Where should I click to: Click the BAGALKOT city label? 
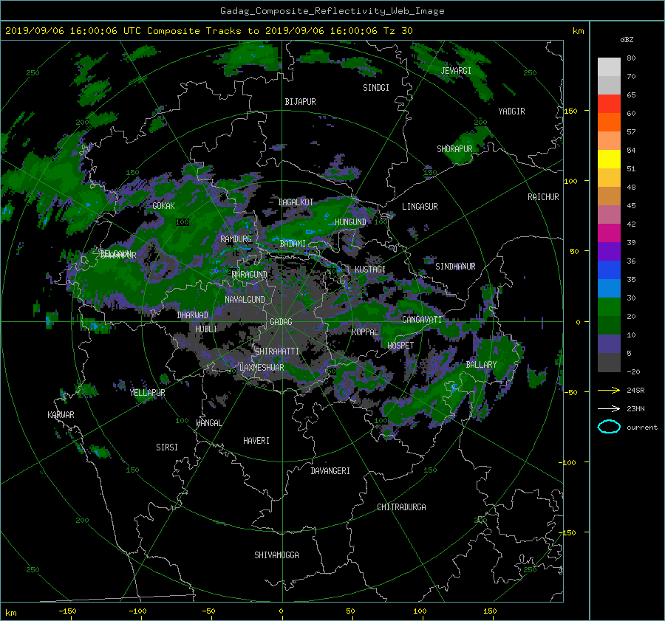coord(296,202)
